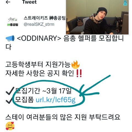Tap the V LIVE logo on video
This screenshot has width=132, height=132.
125,3
